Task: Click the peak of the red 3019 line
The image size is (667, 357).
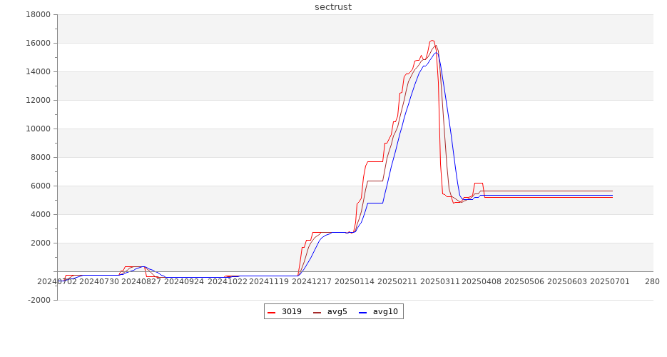Action: [x=432, y=41]
